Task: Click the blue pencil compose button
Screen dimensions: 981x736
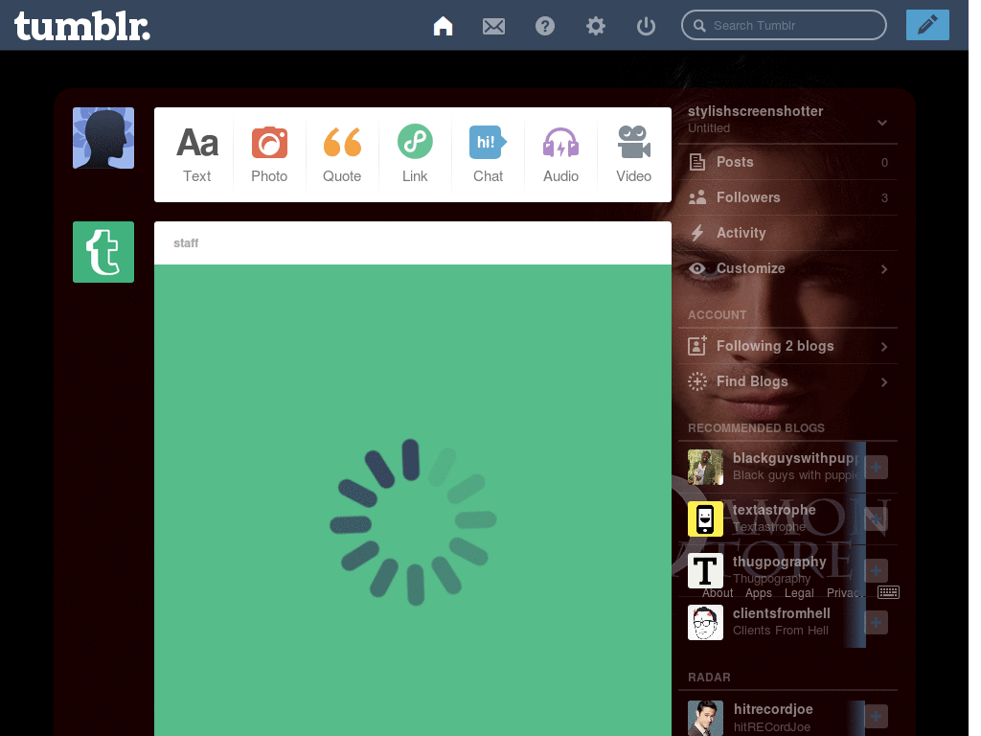Action: coord(927,25)
